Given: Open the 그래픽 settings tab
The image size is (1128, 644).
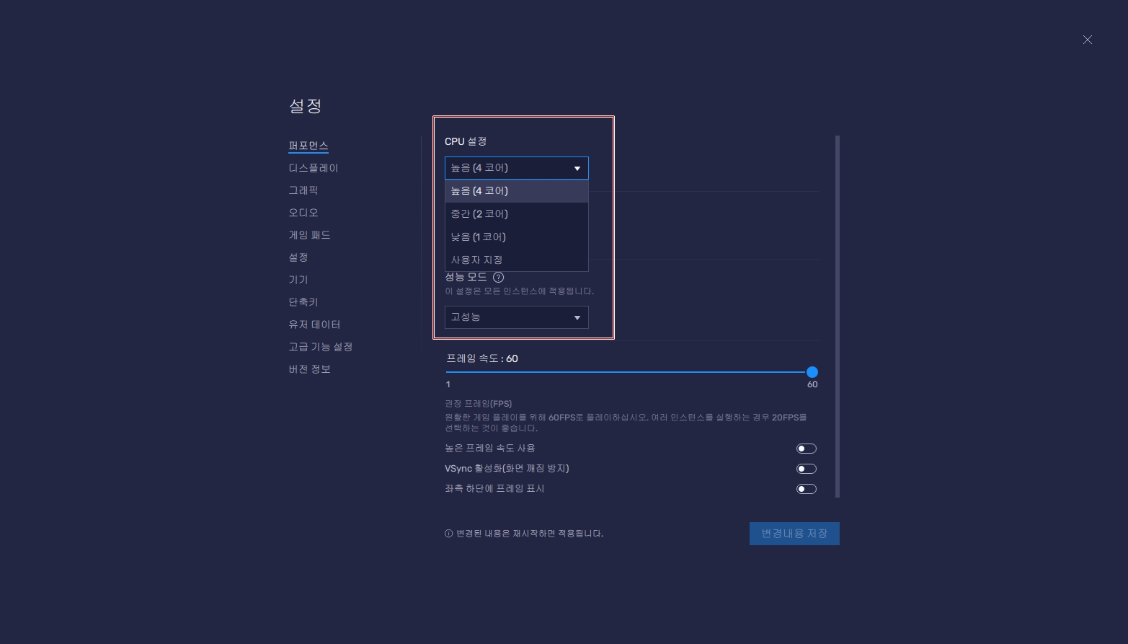Looking at the screenshot, I should tap(303, 190).
